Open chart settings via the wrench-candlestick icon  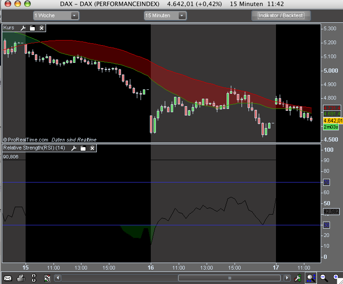pyautogui.click(x=298, y=278)
